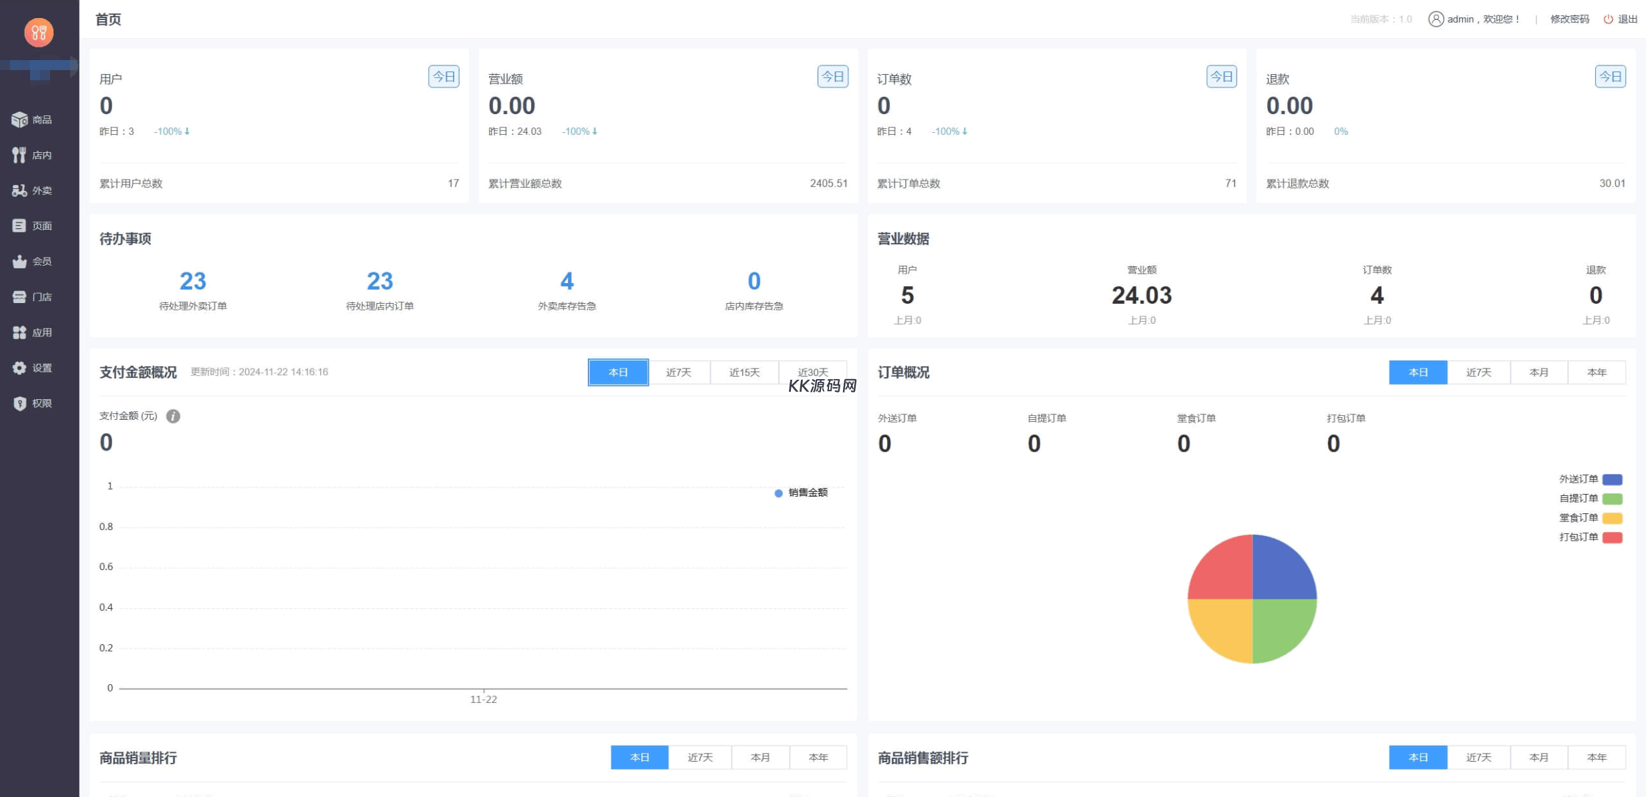Open the 外卖 delivery scooter icon
This screenshot has height=797, width=1646.
[x=19, y=190]
